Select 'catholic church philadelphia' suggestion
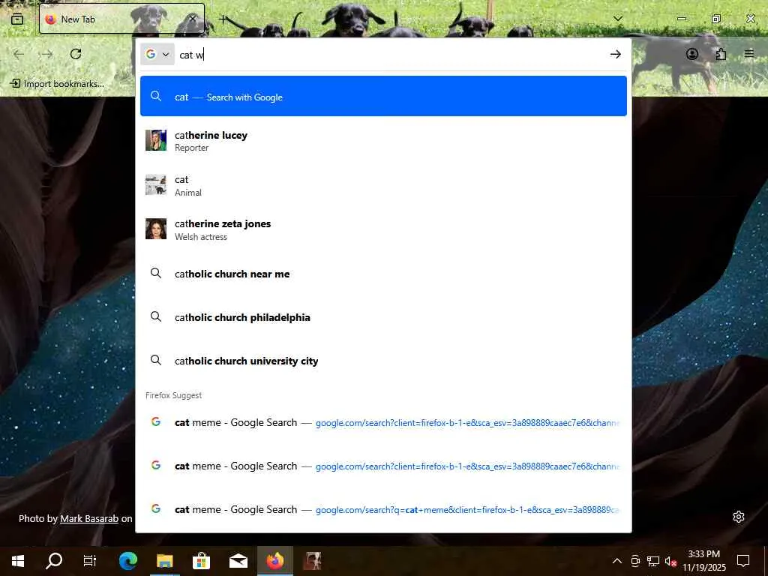The height and width of the screenshot is (576, 768). point(383,317)
